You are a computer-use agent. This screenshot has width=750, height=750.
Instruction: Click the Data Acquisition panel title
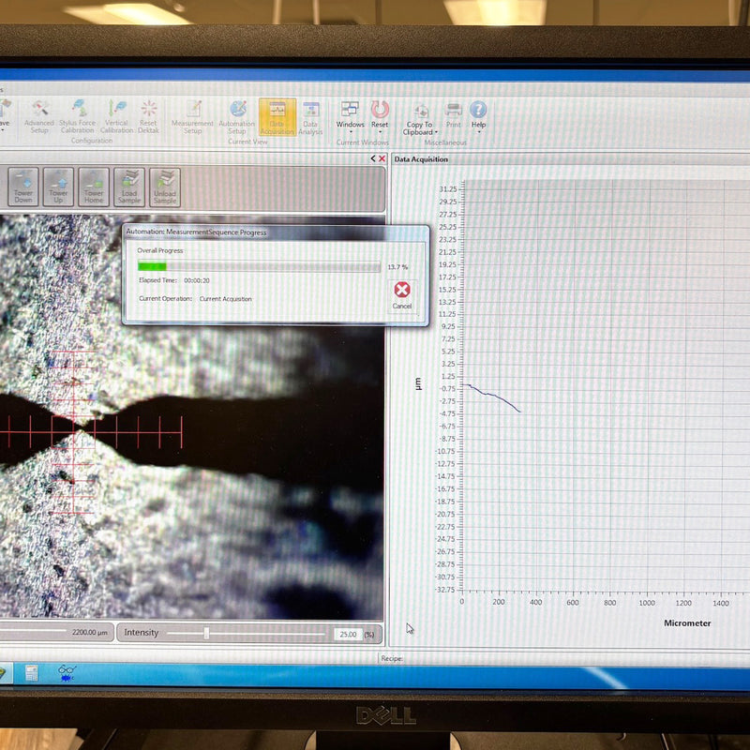[421, 159]
